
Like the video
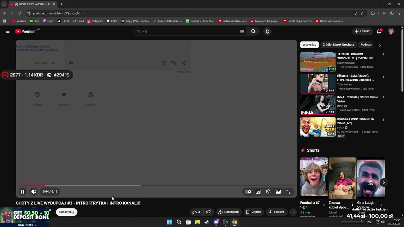click(x=196, y=212)
